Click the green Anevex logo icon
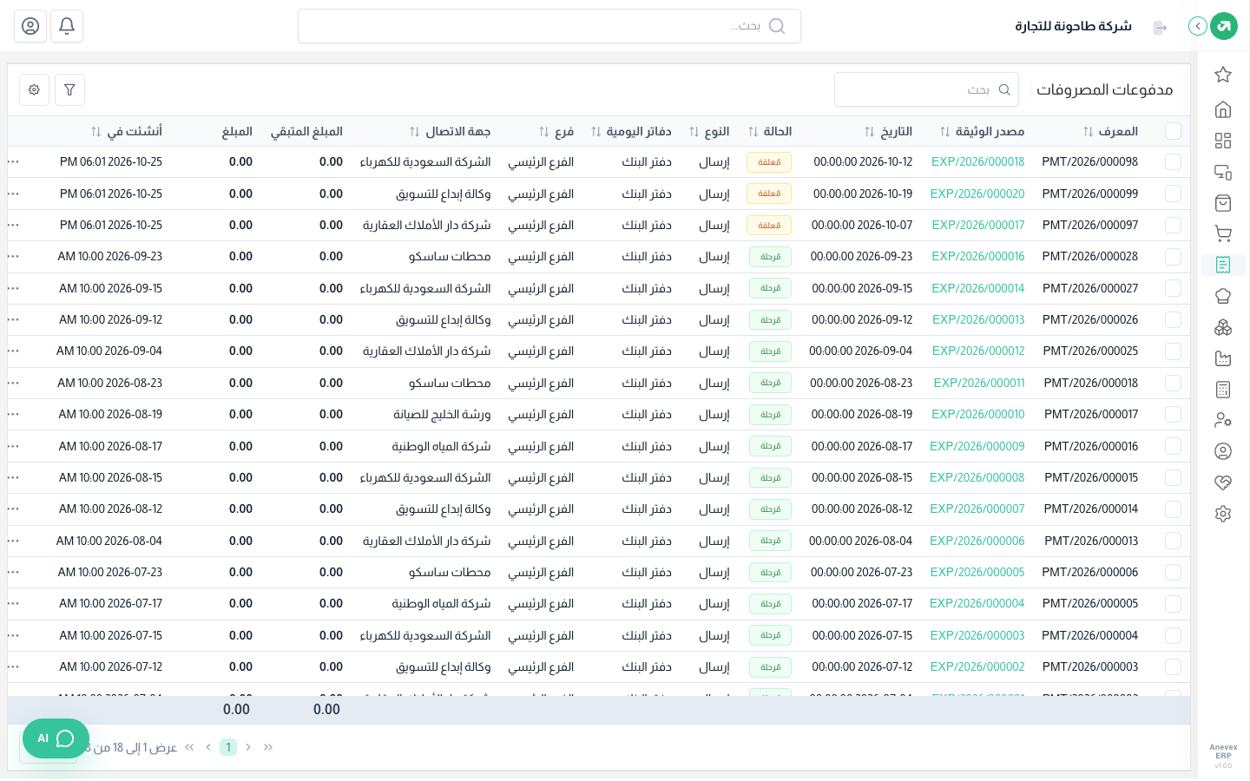Screen dimensions: 1250x781 [x=1224, y=26]
